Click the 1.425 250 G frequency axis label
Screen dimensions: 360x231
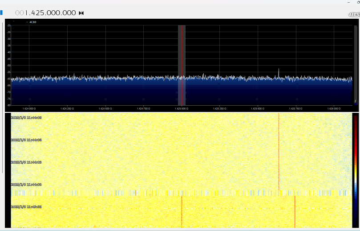pyautogui.click(x=219, y=108)
